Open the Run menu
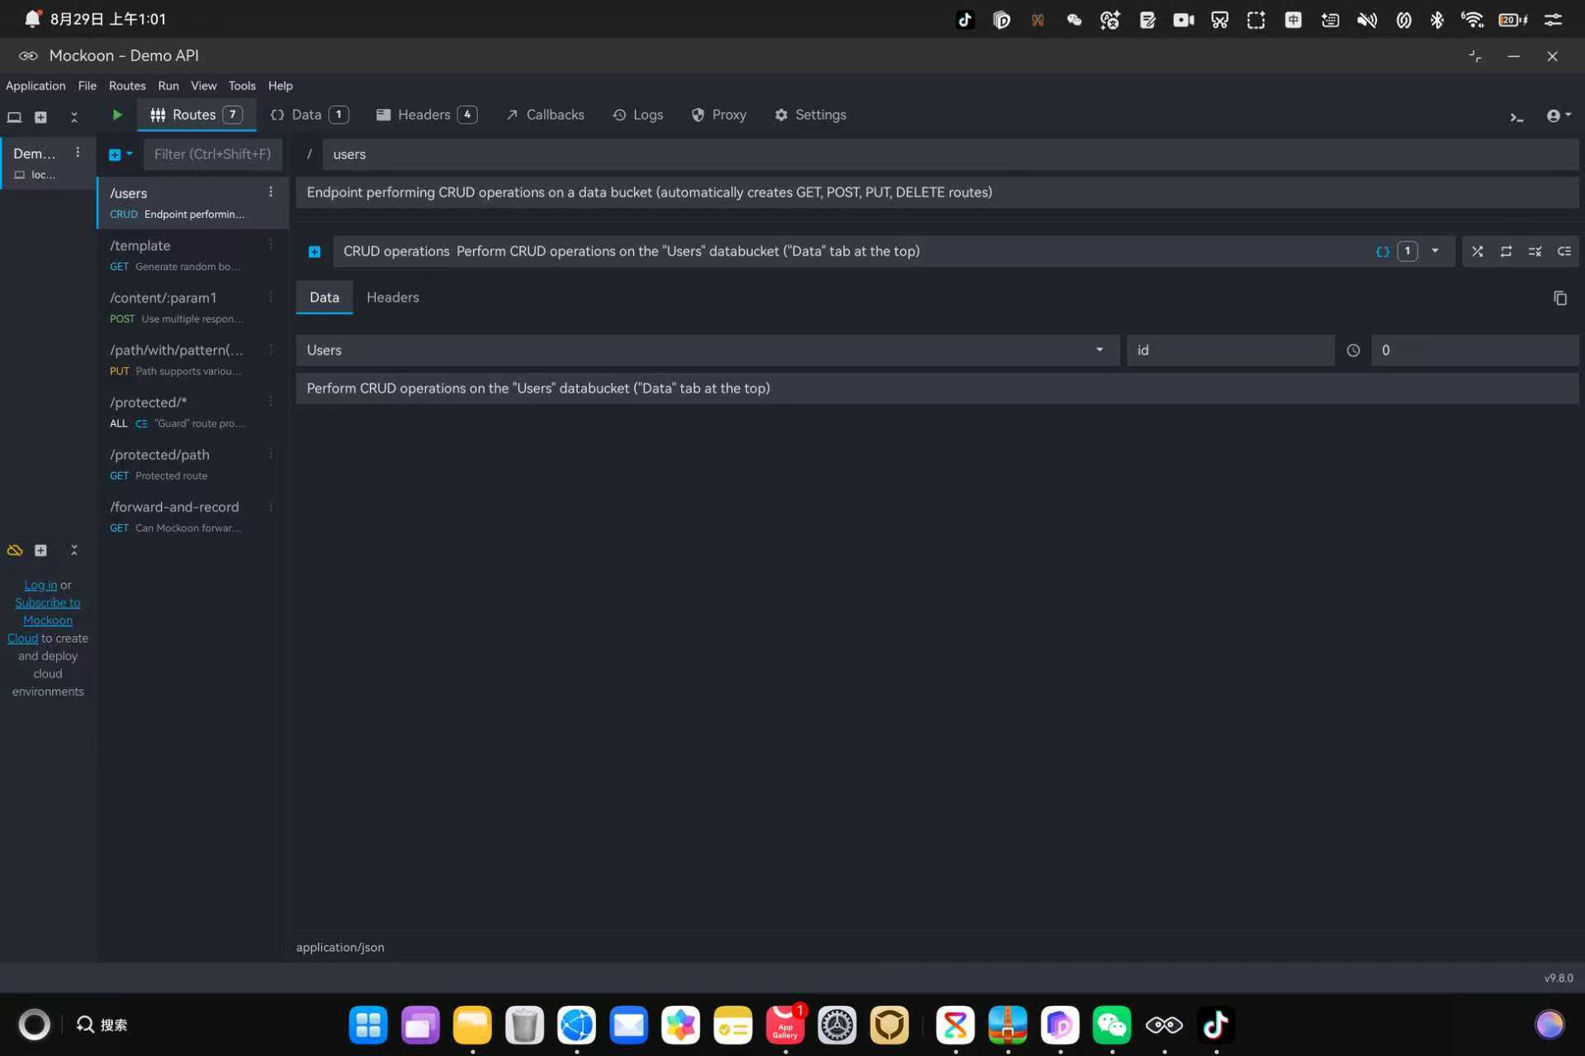Image resolution: width=1585 pixels, height=1056 pixels. pyautogui.click(x=168, y=86)
